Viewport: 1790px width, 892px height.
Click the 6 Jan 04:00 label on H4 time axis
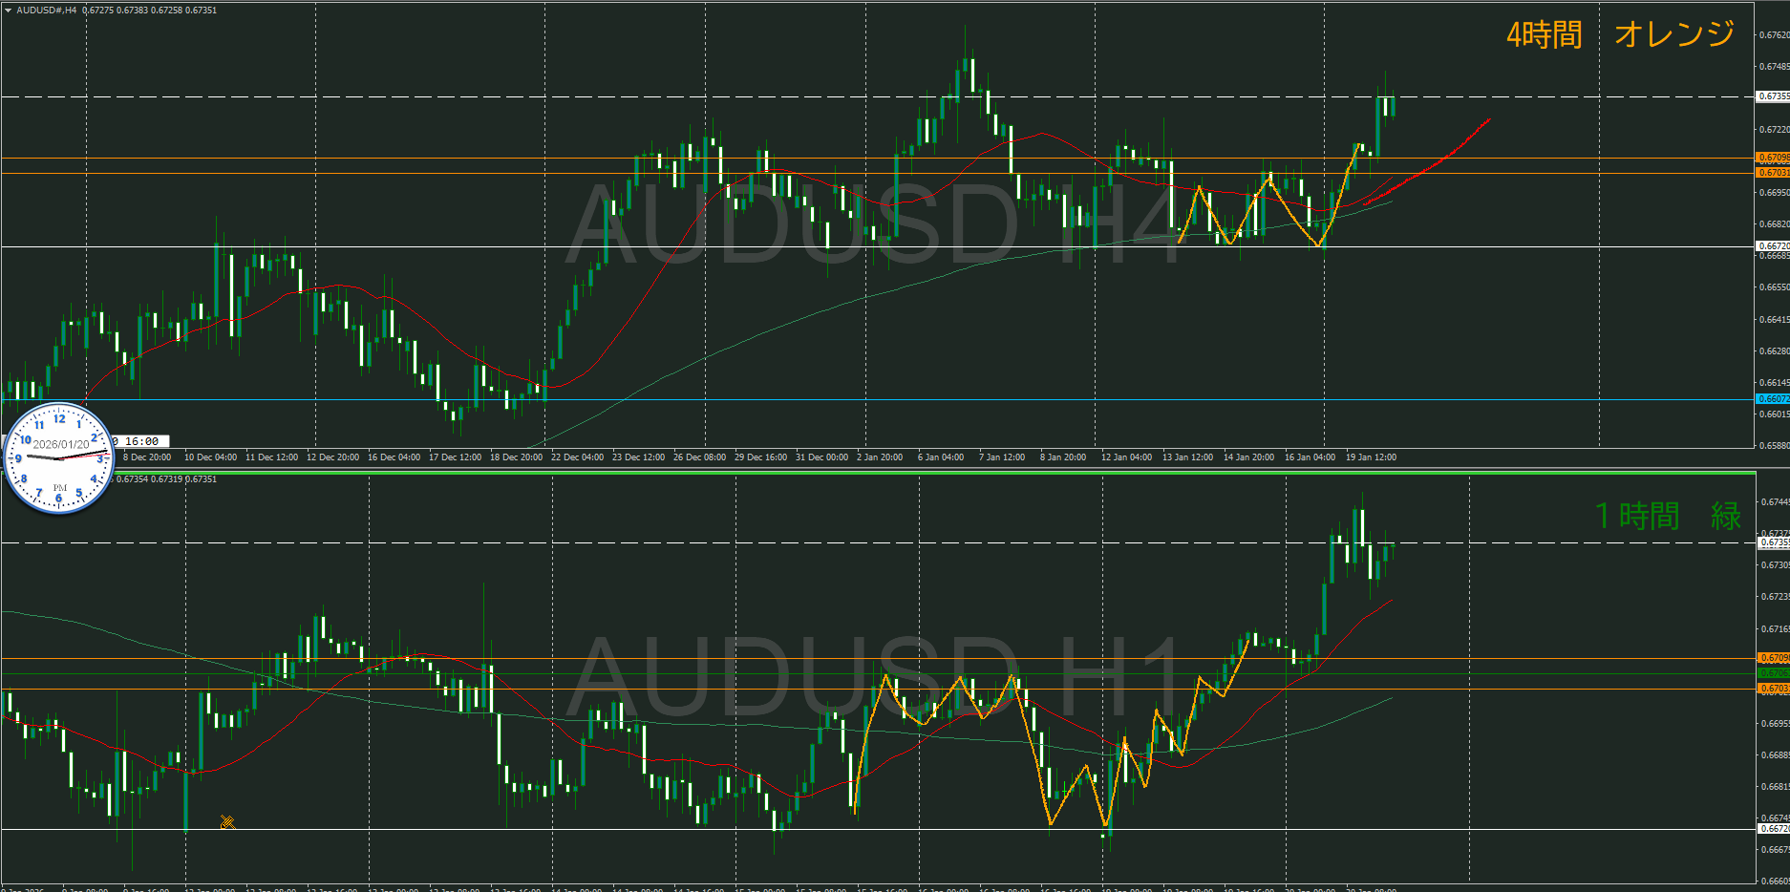pos(940,457)
